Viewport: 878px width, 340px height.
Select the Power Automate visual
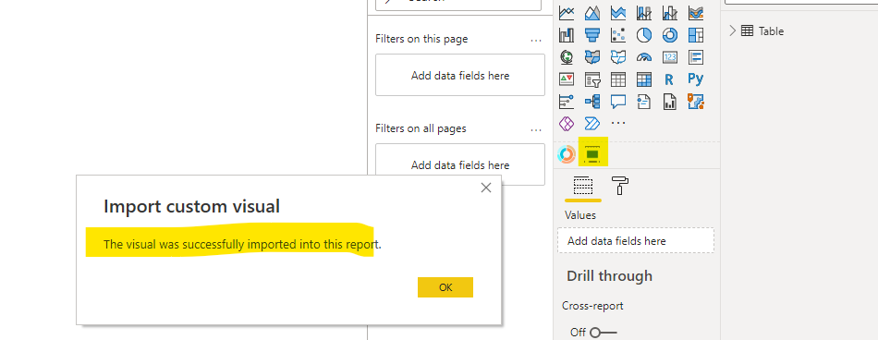point(591,123)
